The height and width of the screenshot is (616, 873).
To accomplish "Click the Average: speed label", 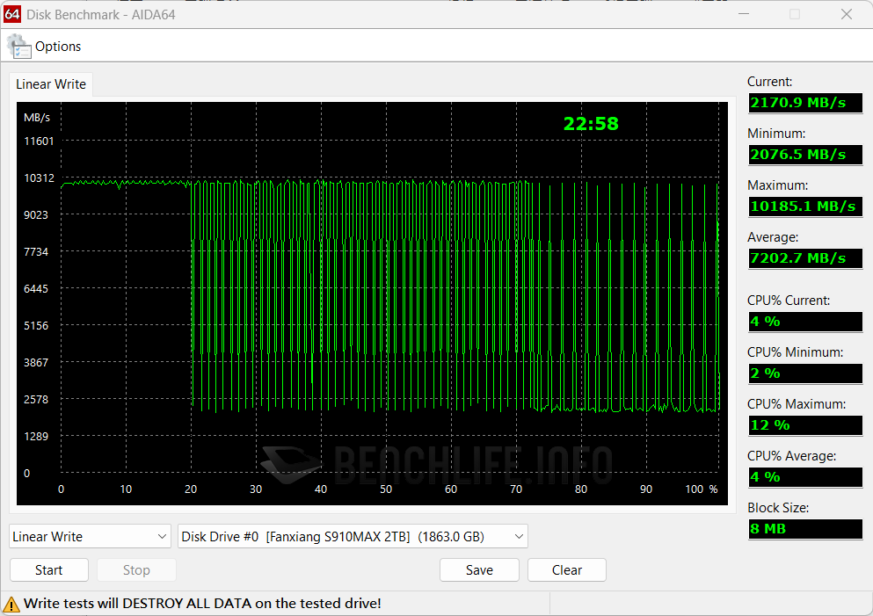I will click(773, 237).
